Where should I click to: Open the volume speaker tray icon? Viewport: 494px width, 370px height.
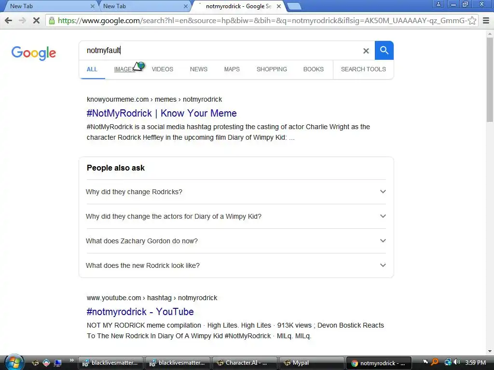point(456,362)
